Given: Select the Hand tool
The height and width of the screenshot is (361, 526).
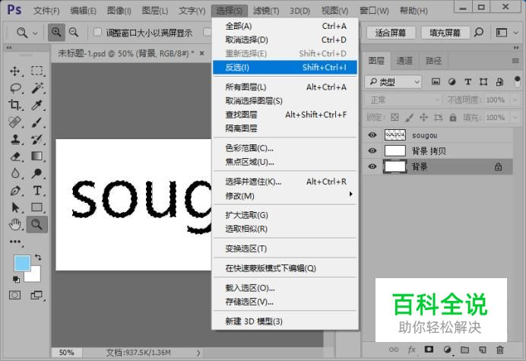Looking at the screenshot, I should (x=14, y=224).
